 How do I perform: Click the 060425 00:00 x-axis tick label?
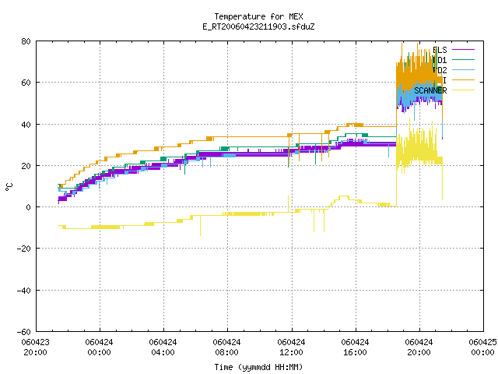click(482, 348)
